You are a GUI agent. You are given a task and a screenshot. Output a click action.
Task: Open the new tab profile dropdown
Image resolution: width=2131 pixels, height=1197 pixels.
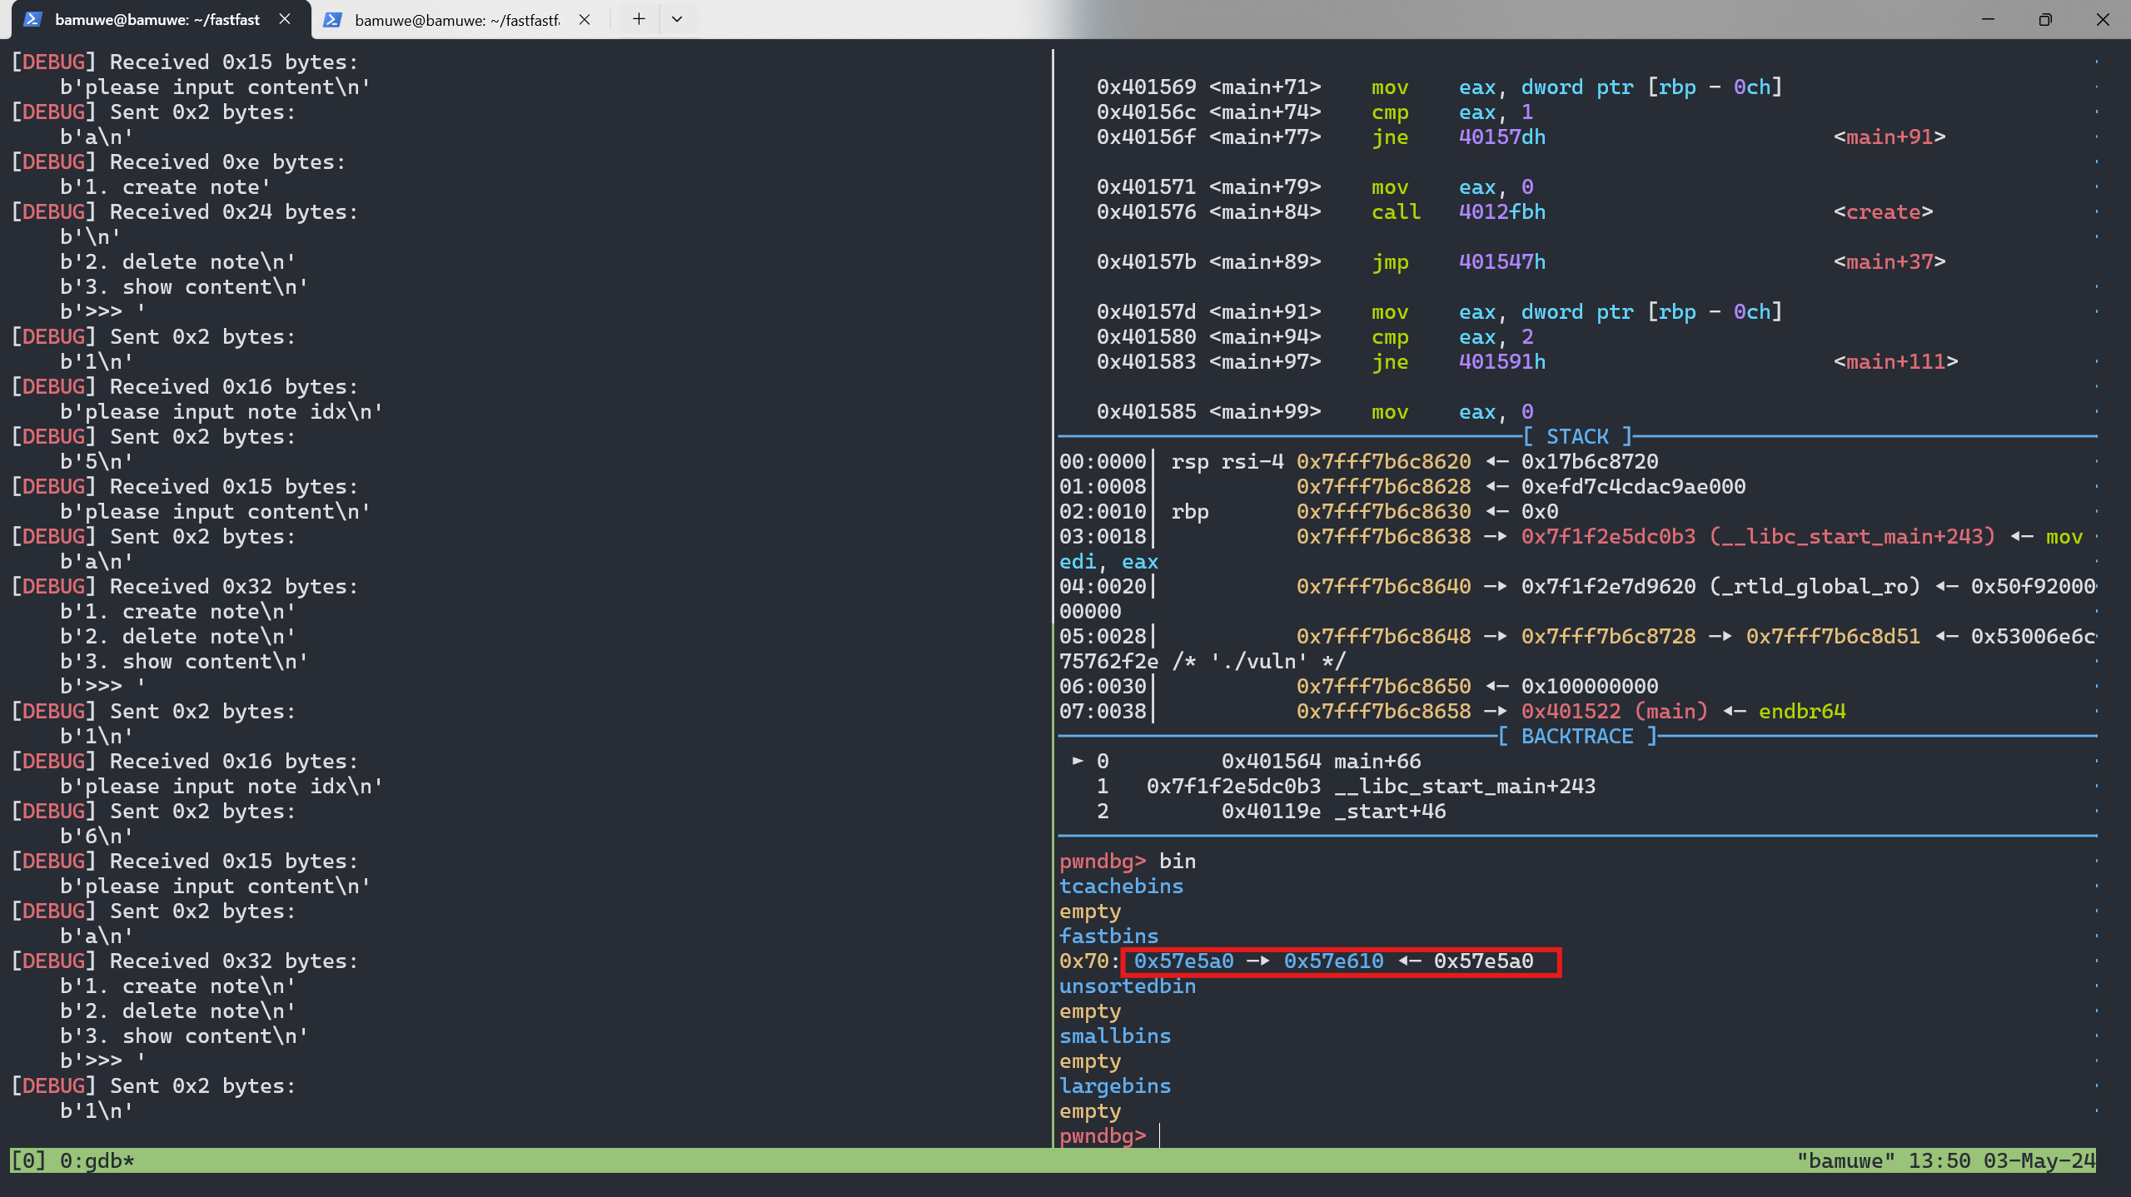[677, 19]
